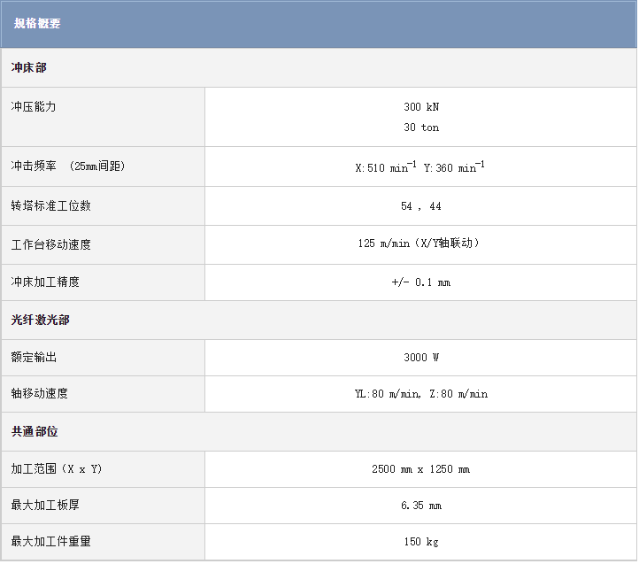This screenshot has width=639, height=564.
Task: Select the 冲床部 section heading
Action: click(28, 68)
